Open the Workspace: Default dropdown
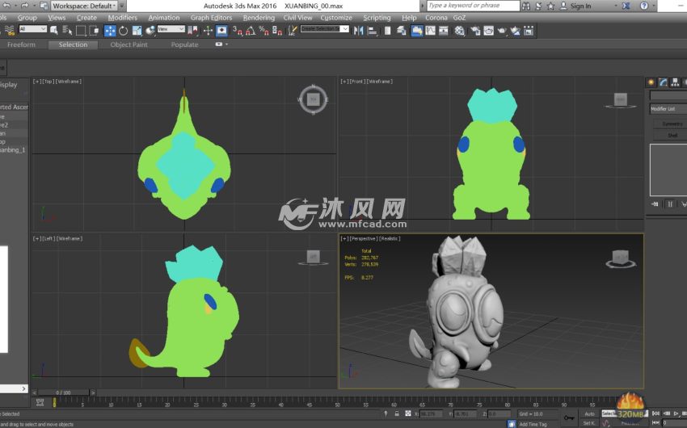687x428 pixels. (x=82, y=6)
